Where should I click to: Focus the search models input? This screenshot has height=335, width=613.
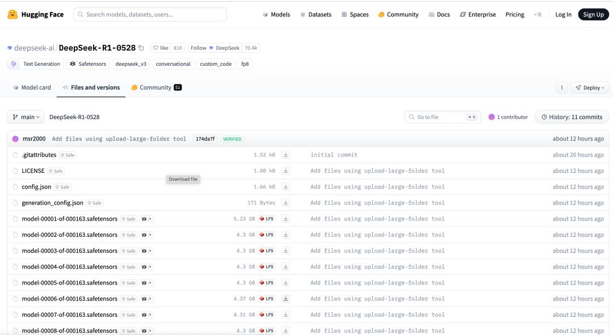pyautogui.click(x=150, y=14)
